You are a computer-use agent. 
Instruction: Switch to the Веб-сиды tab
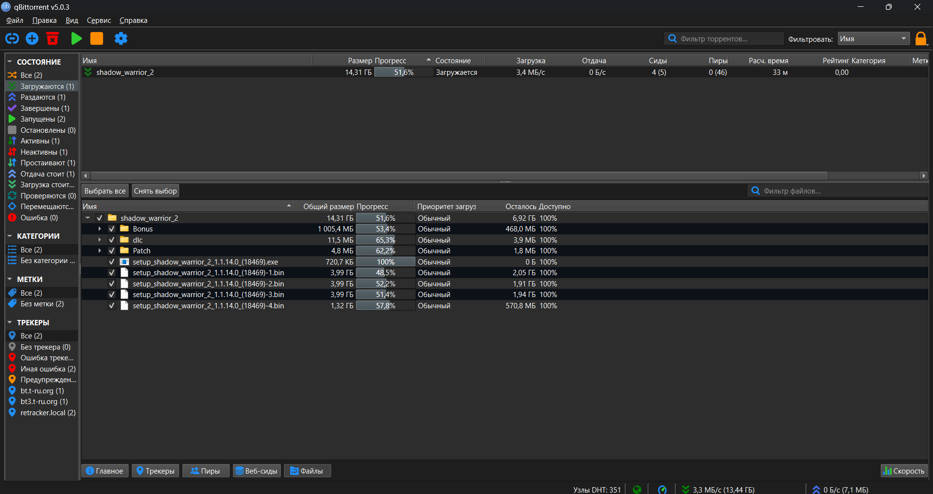coord(257,471)
